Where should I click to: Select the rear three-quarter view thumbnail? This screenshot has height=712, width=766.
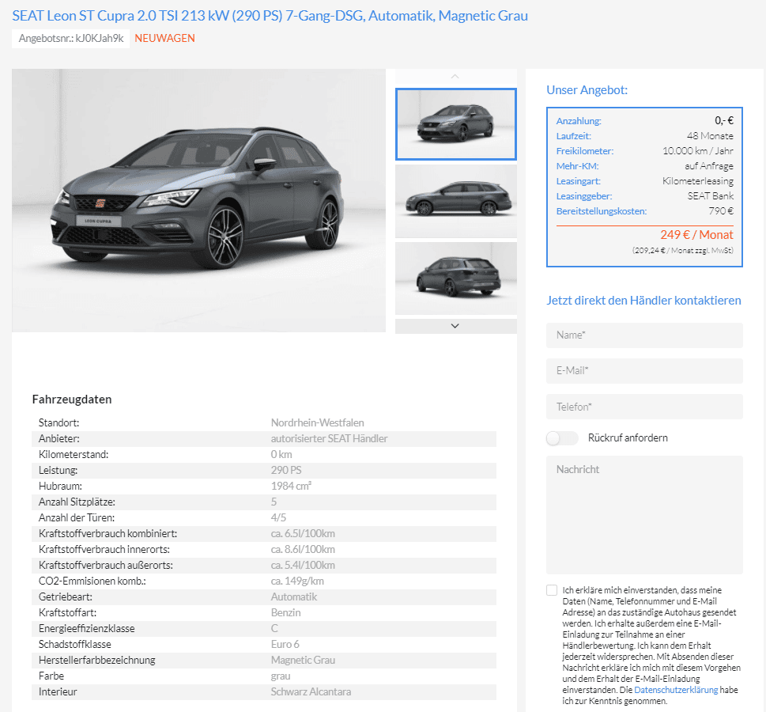pyautogui.click(x=456, y=278)
